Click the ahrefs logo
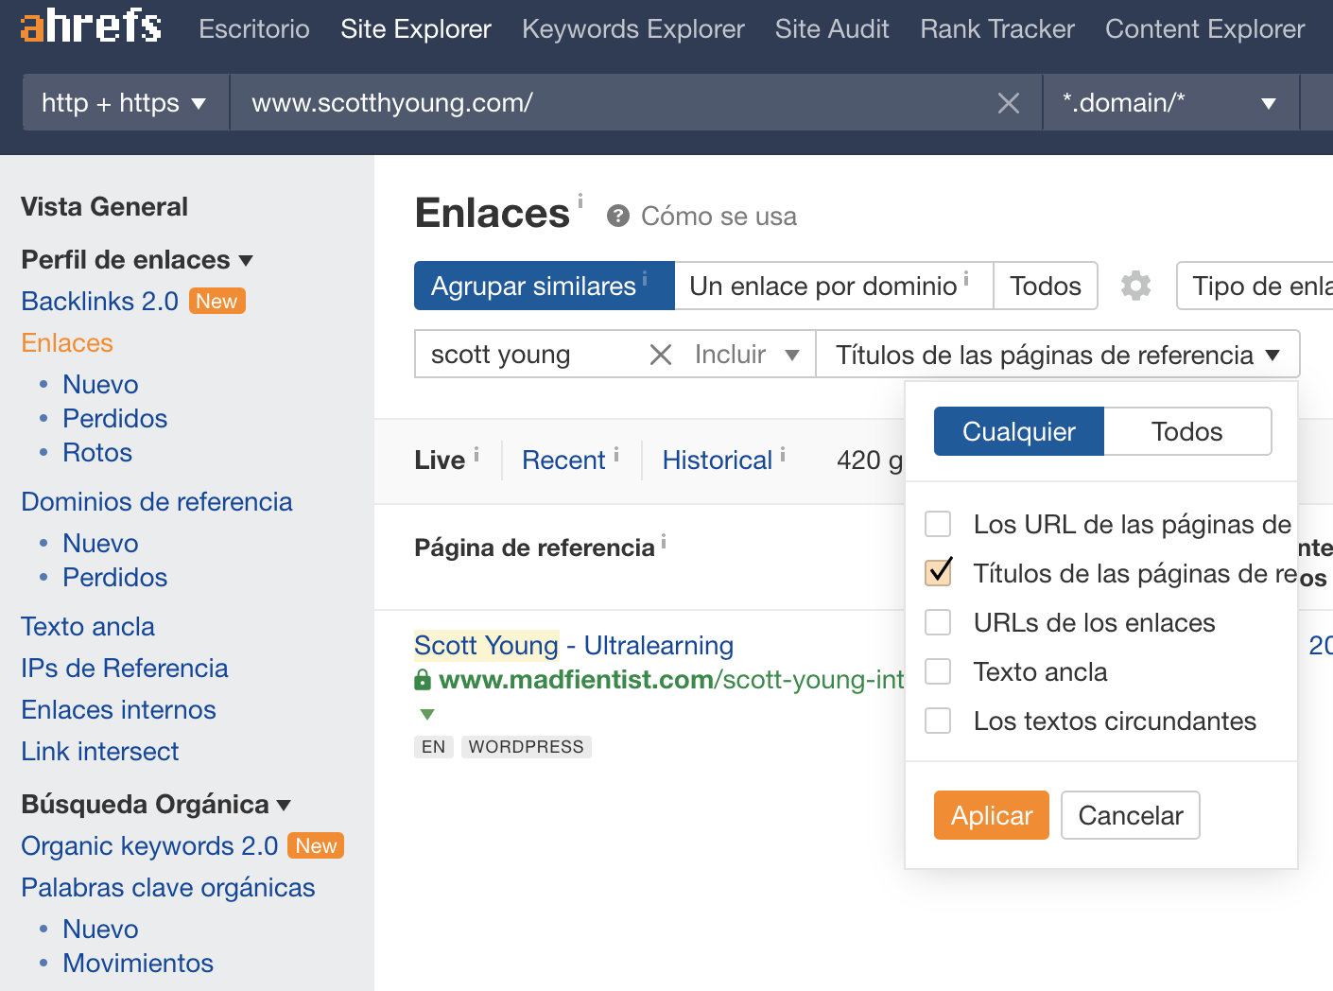Viewport: 1333px width, 991px height. click(91, 26)
